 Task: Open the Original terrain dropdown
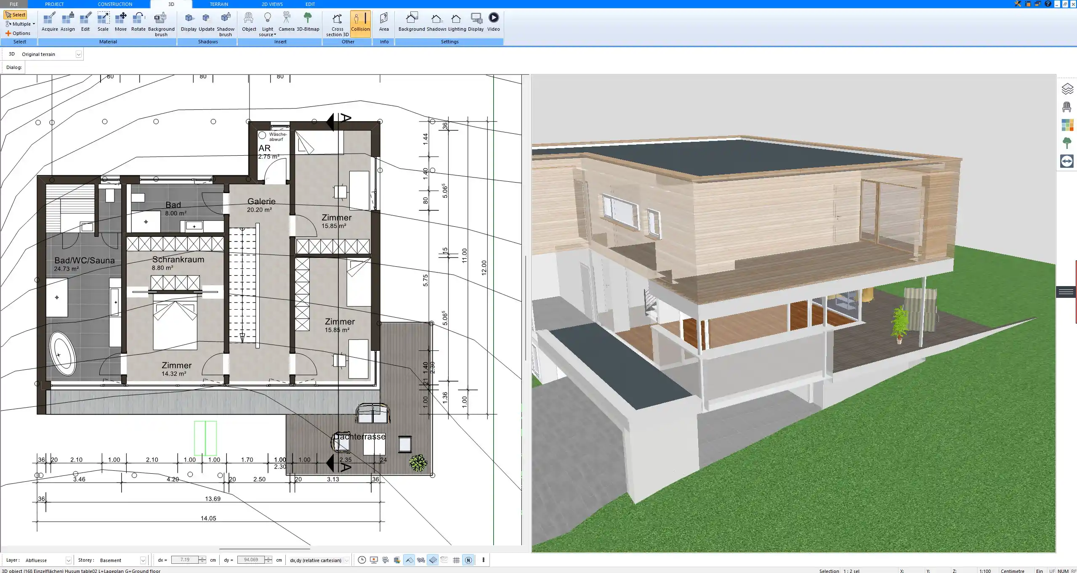79,54
